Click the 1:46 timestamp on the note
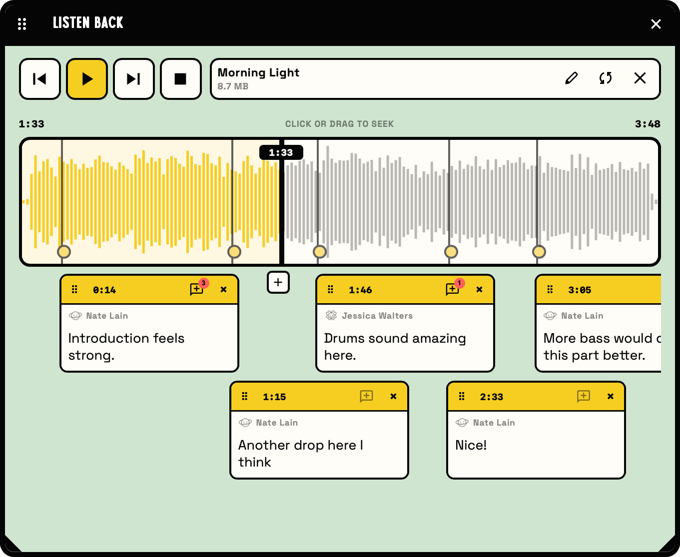This screenshot has height=557, width=680. pyautogui.click(x=360, y=290)
